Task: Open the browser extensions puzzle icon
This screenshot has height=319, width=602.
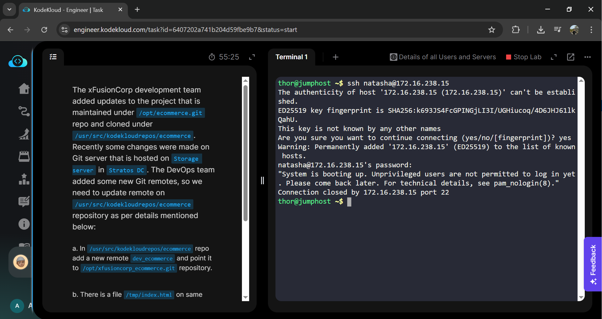Action: [x=516, y=30]
